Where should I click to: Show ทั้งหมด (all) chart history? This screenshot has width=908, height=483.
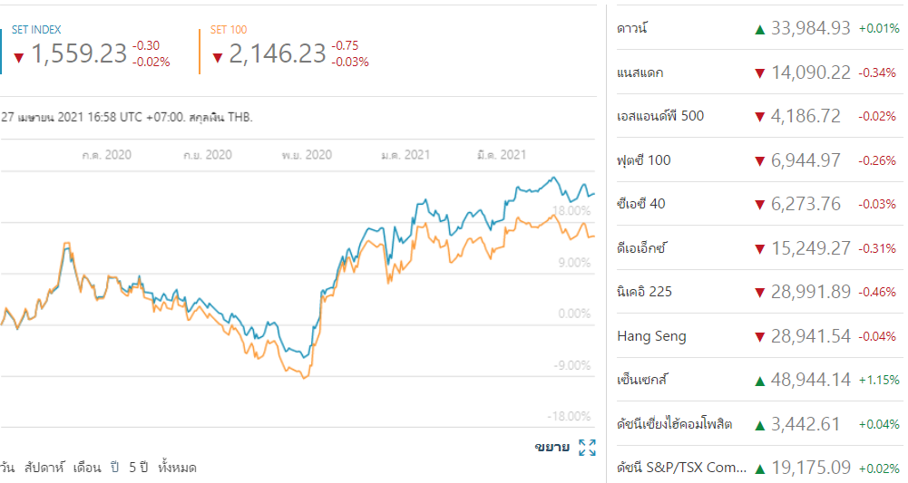(177, 468)
